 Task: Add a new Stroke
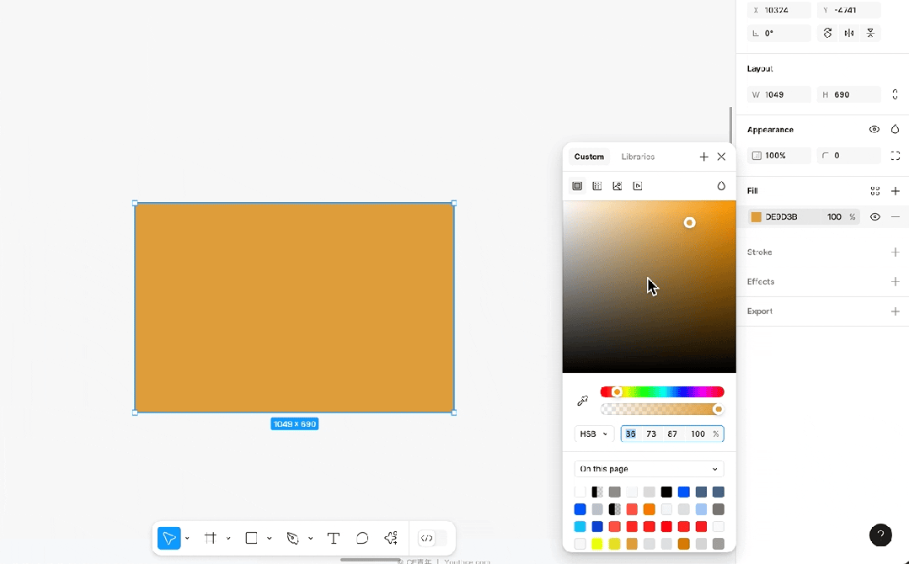point(895,252)
